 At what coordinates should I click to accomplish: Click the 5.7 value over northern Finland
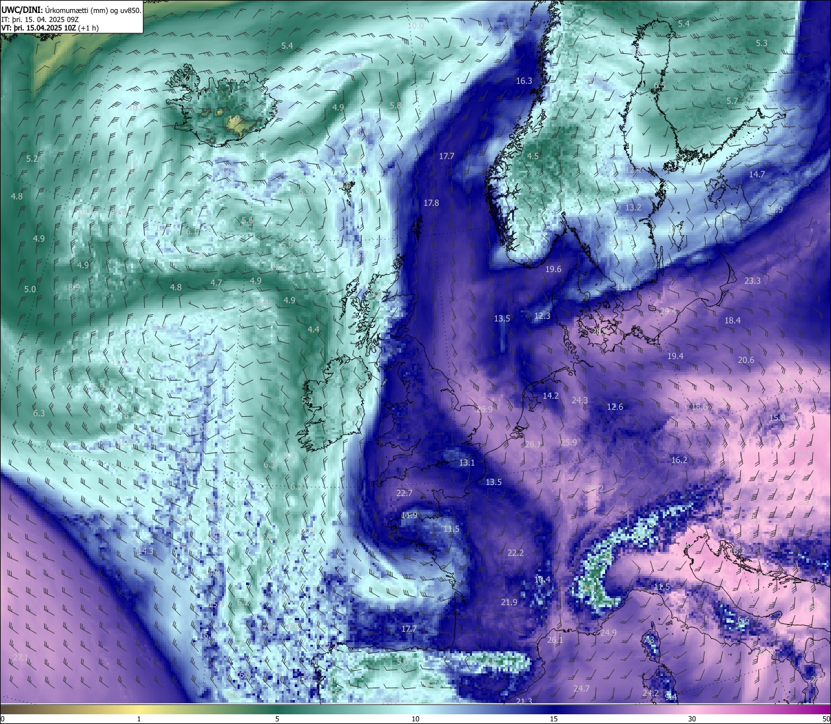pos(732,101)
